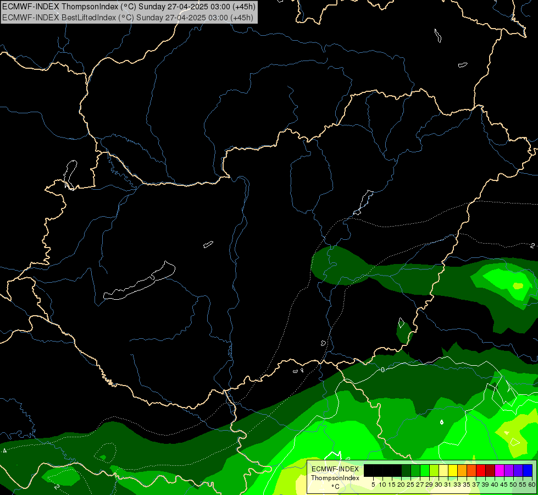Pick the yellow-green 29–30 legend swatch

434,471
